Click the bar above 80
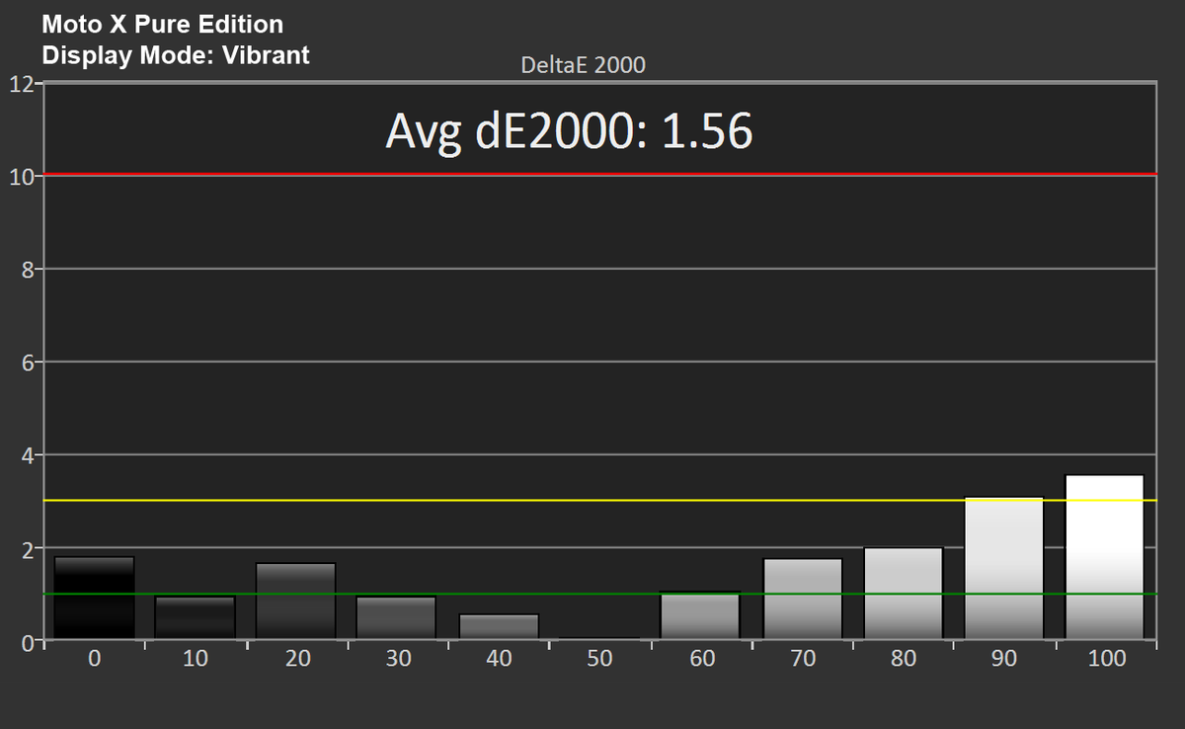Viewport: 1185px width, 729px height. (904, 593)
